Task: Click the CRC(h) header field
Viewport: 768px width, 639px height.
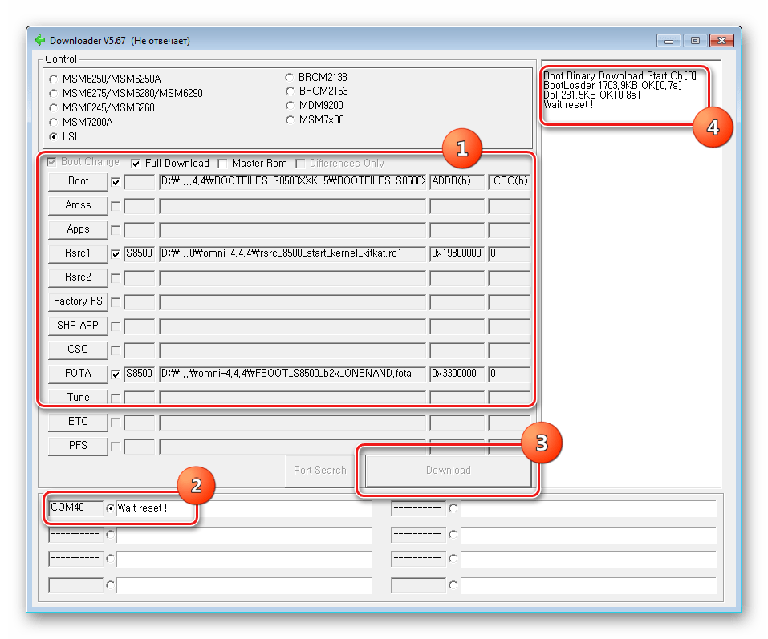Action: pos(510,181)
